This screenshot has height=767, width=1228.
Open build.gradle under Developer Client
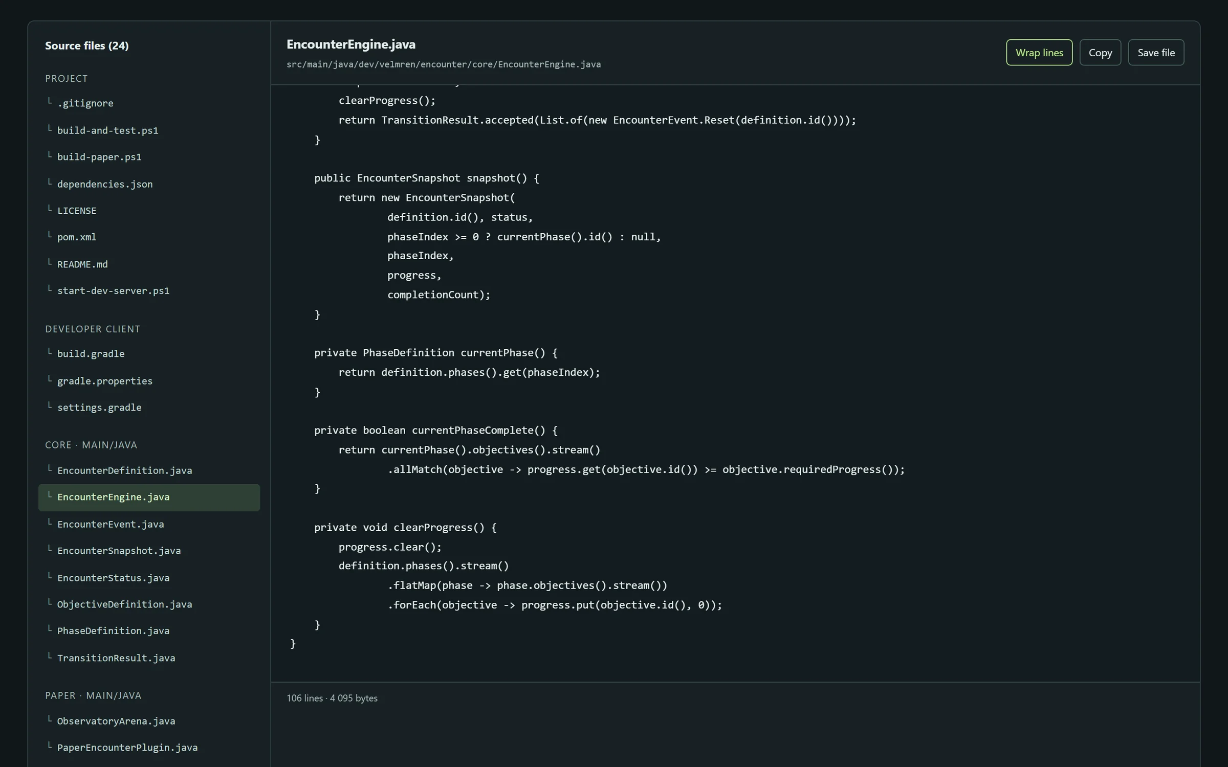click(x=149, y=354)
